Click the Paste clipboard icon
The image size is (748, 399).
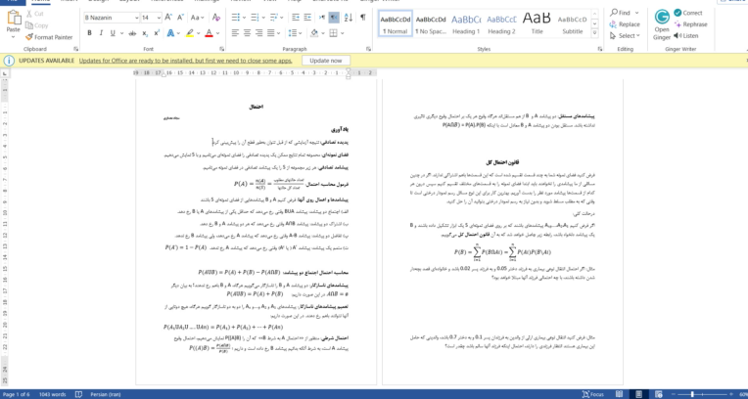pos(14,19)
